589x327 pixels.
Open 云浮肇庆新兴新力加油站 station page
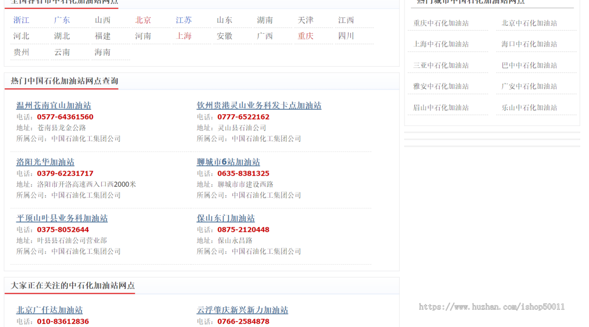pos(242,310)
